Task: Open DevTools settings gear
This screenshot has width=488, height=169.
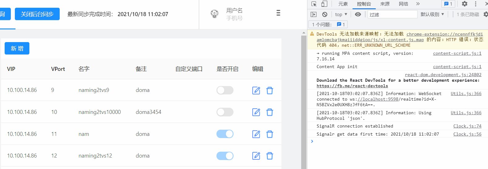Action: pos(464,4)
